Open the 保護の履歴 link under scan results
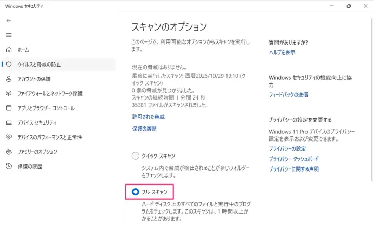 pos(144,129)
